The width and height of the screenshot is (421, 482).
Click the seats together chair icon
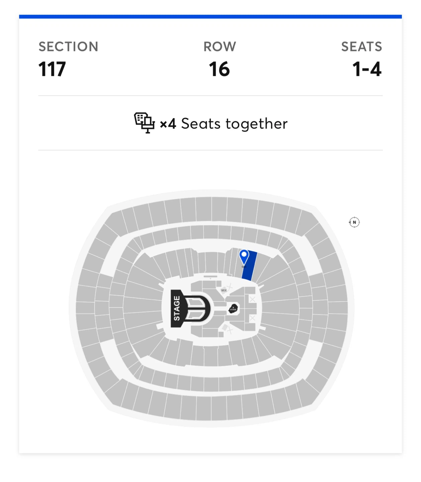click(144, 123)
